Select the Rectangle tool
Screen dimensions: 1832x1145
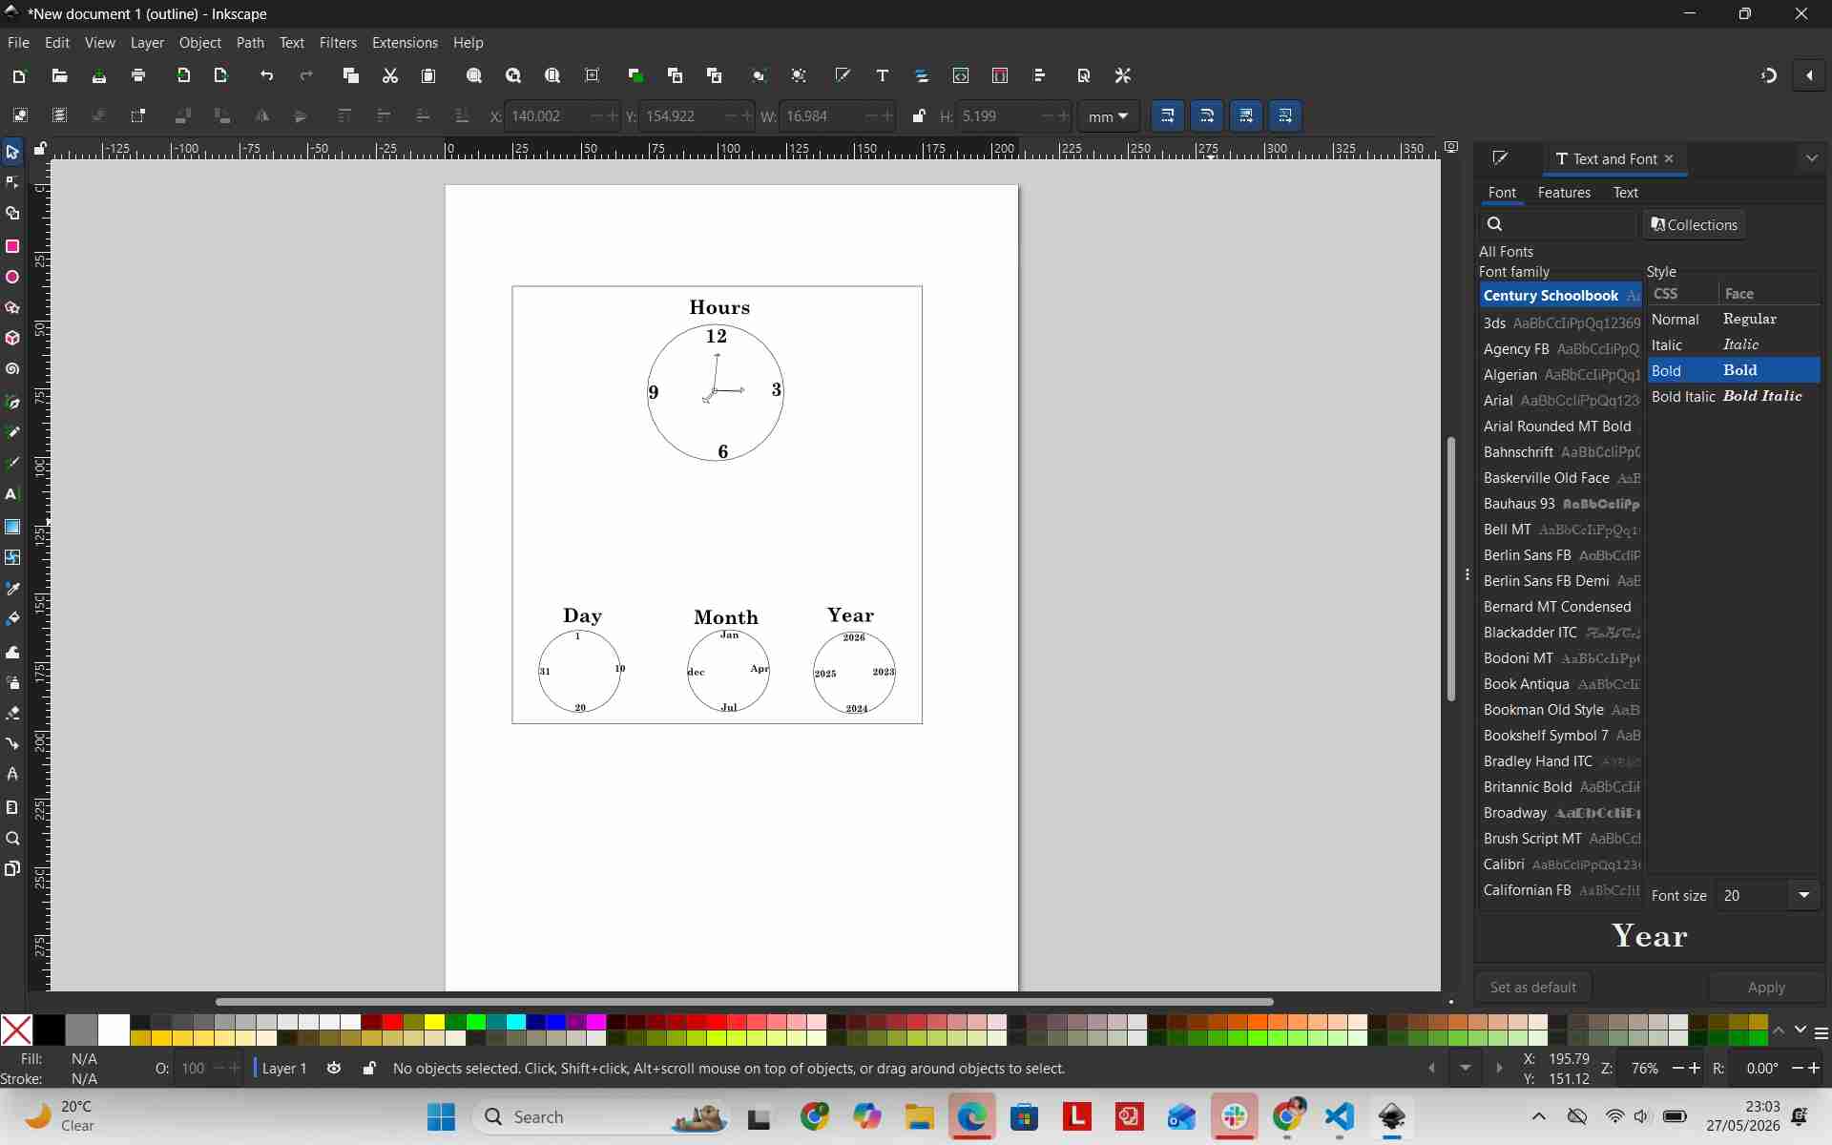pos(12,246)
